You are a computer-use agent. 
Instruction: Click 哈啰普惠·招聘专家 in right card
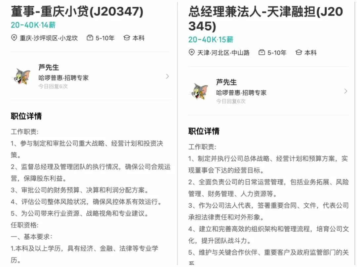click(241, 93)
